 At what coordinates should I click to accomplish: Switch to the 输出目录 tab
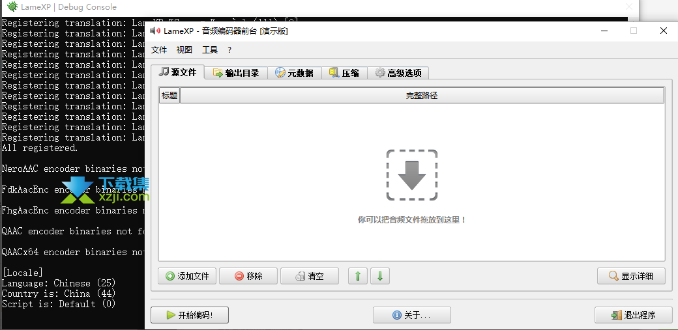click(x=236, y=73)
